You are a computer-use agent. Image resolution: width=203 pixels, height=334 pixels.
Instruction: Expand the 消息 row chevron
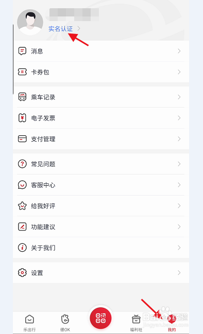tap(179, 51)
